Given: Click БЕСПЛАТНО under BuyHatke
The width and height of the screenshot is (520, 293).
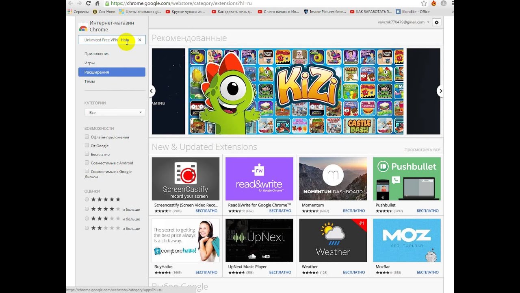Looking at the screenshot, I should pos(206,273).
